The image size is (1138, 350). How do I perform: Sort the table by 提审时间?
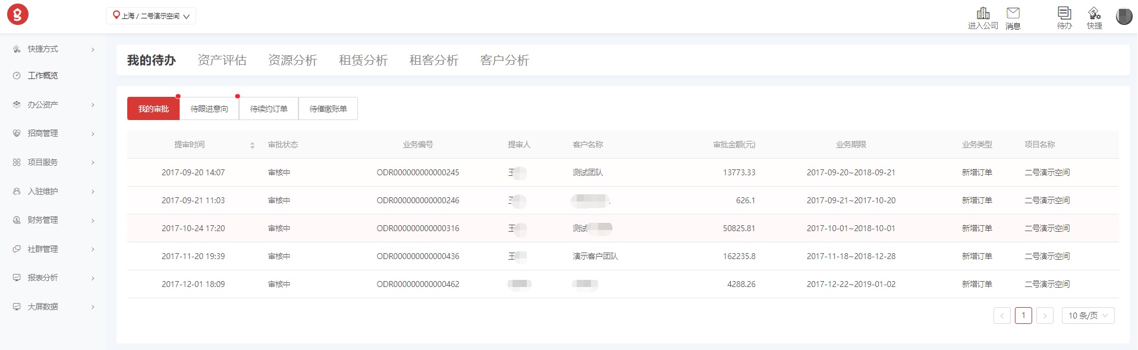coord(252,145)
